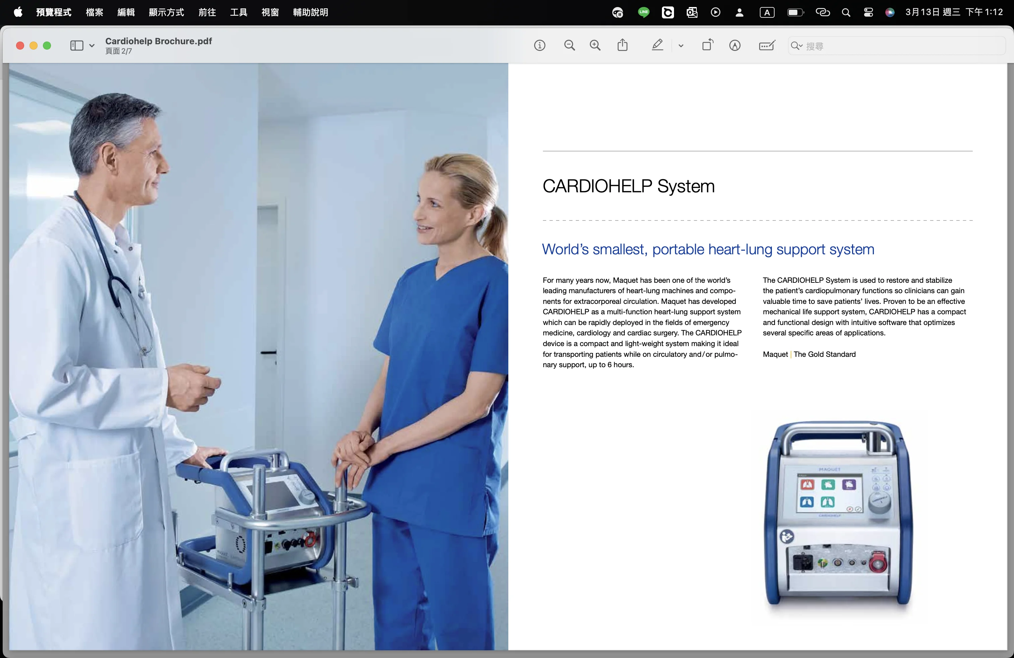
Task: Rotate the page with Rotate button
Action: (708, 45)
